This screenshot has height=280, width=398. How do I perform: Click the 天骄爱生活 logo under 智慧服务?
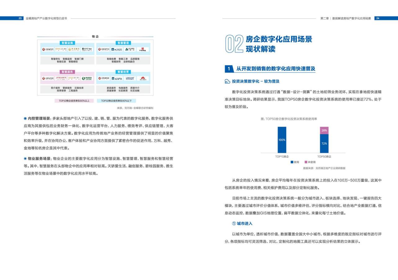coord(48,78)
